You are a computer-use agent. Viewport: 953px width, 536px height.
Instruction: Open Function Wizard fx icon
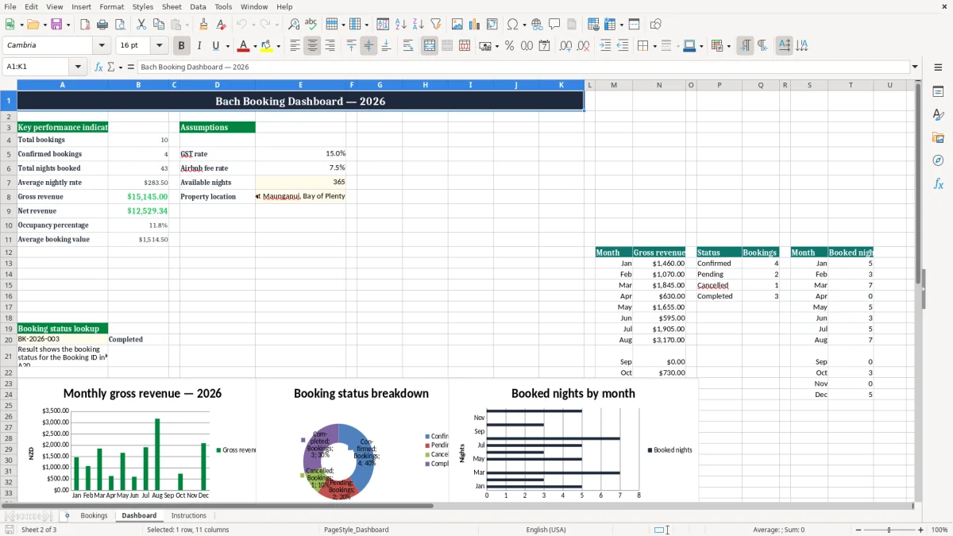pyautogui.click(x=98, y=67)
